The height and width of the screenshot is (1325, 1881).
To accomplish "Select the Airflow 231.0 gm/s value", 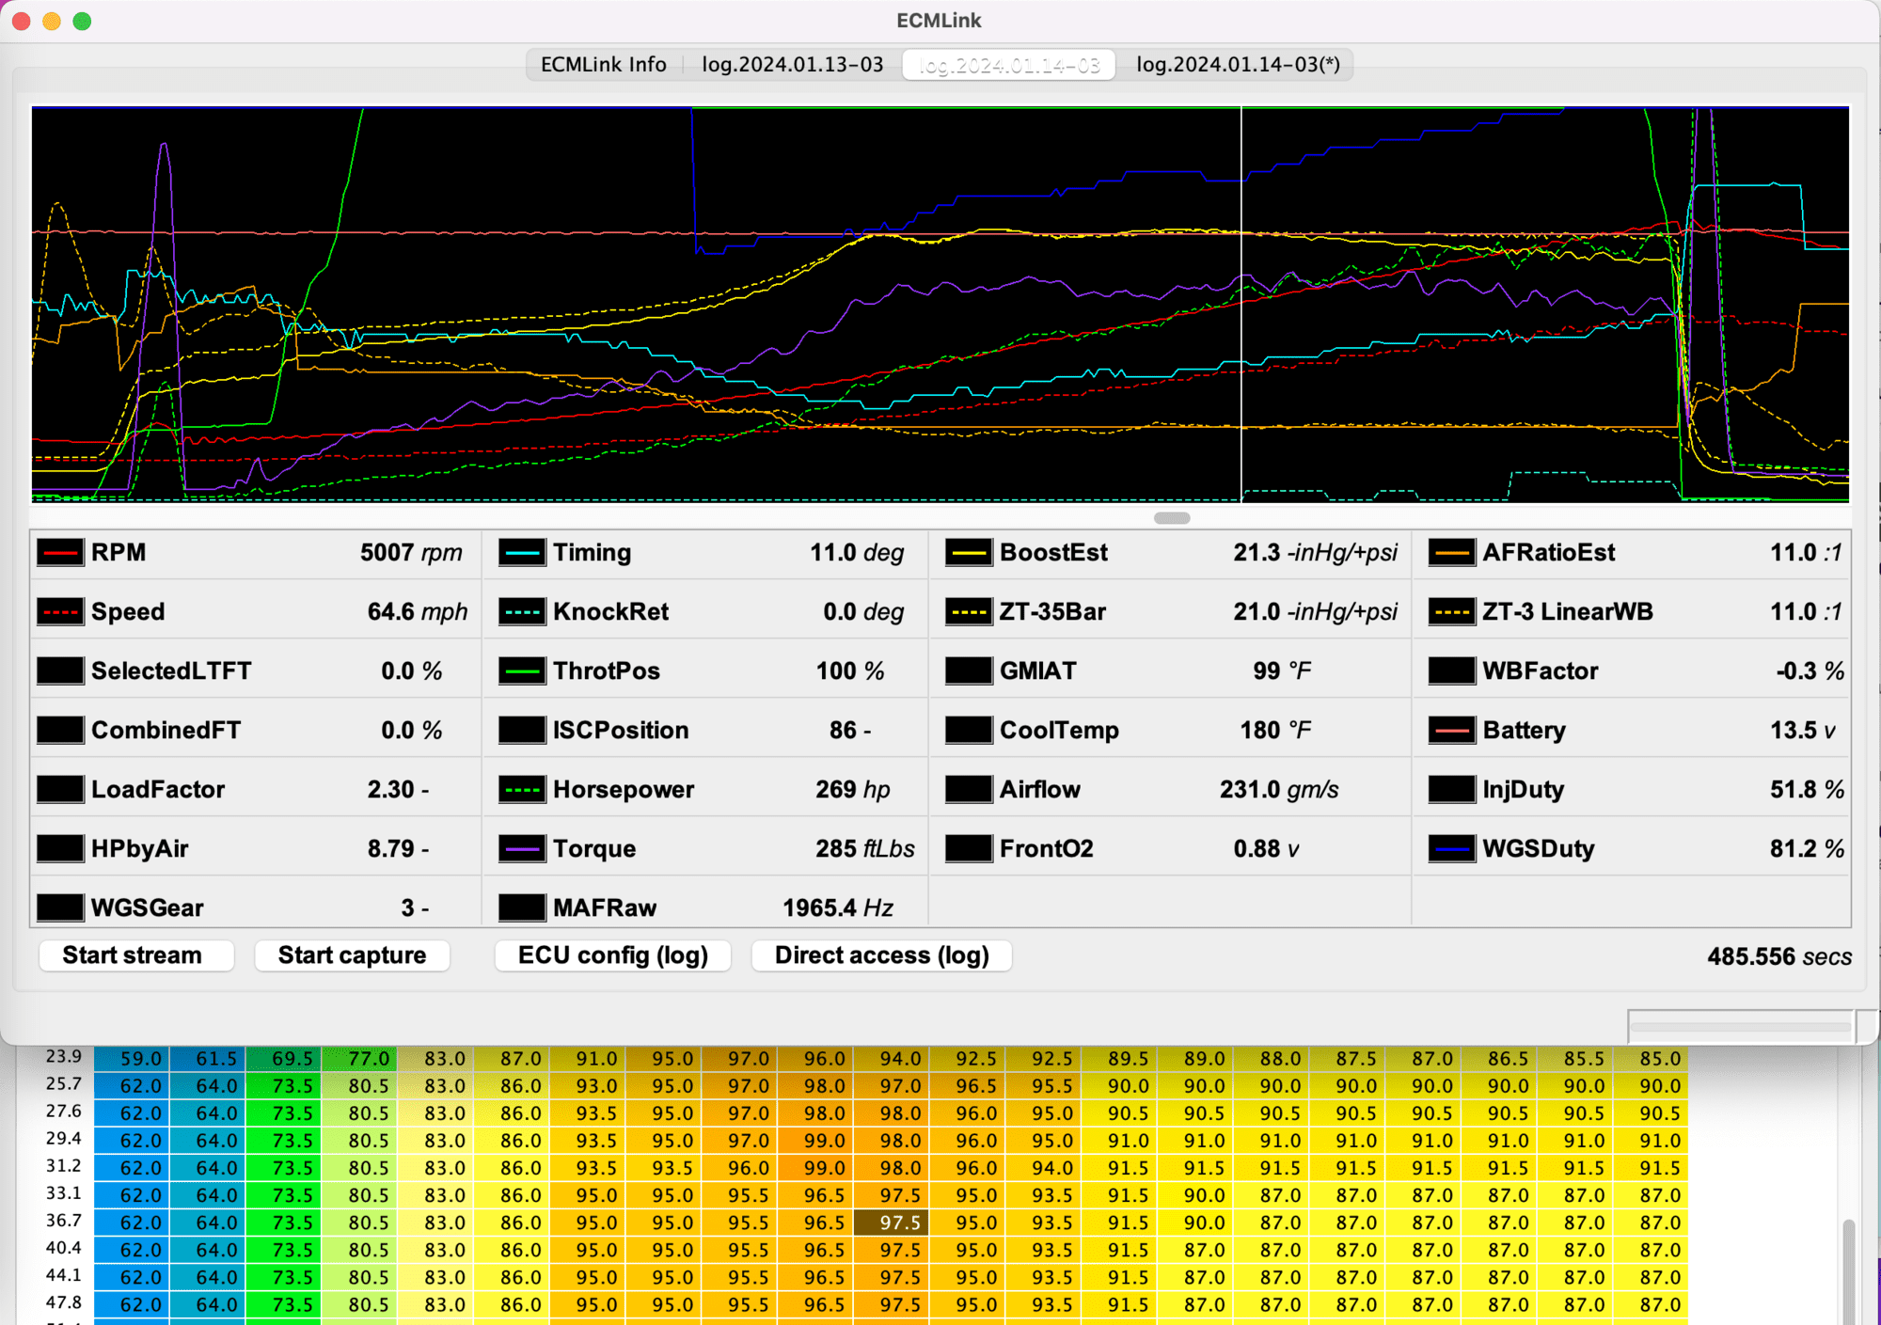I will pos(1279,790).
